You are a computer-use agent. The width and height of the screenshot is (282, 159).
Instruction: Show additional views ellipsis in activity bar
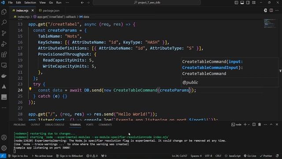(x=4, y=108)
